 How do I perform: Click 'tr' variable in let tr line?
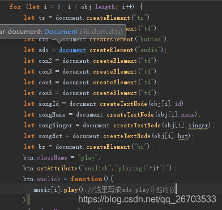42,18
